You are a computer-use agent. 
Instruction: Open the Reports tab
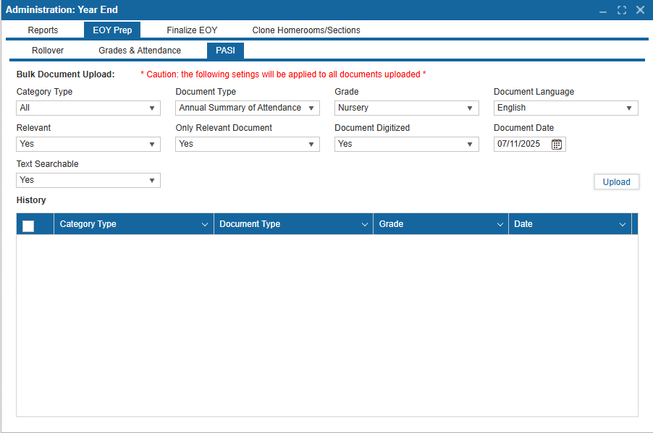[43, 30]
